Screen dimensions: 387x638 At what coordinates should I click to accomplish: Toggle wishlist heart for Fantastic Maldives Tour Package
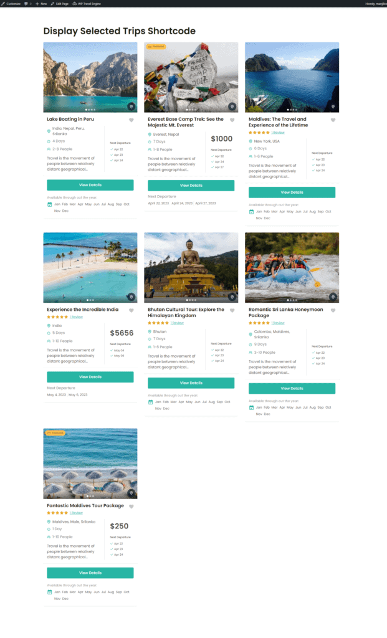click(131, 507)
